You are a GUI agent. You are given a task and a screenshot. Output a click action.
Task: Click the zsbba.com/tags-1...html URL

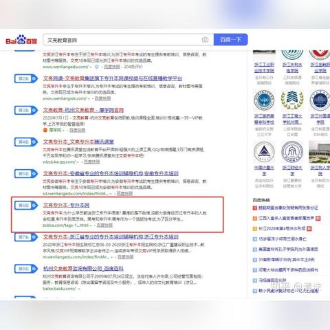click(65, 225)
